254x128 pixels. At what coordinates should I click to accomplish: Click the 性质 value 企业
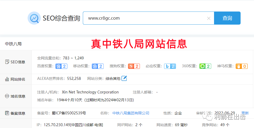tap(178, 113)
